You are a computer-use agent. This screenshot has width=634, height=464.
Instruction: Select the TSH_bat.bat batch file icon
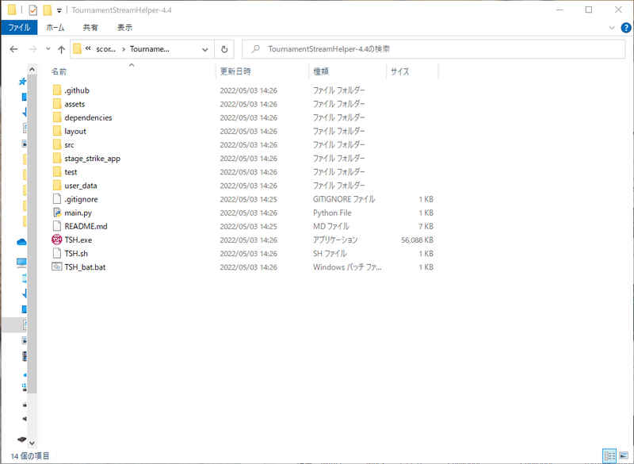[57, 267]
